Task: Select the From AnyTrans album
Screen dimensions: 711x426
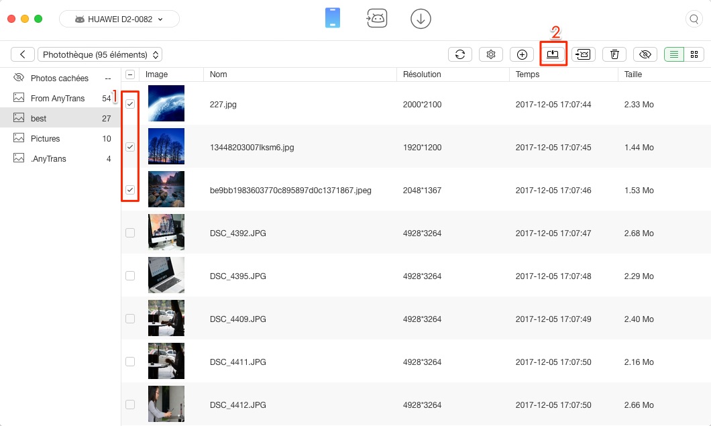Action: coord(58,98)
